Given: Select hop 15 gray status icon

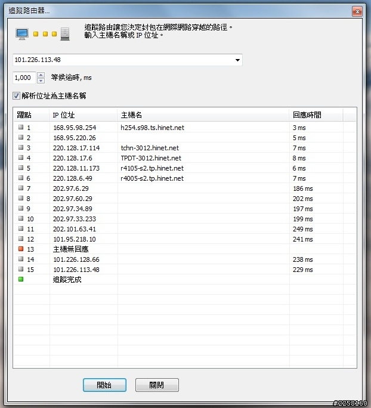Looking at the screenshot, I should click(21, 269).
